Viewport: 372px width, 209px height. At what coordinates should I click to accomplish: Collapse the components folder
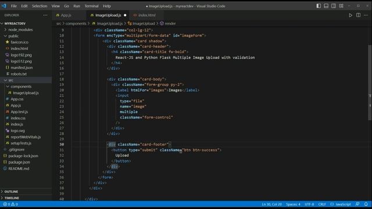(x=26, y=87)
